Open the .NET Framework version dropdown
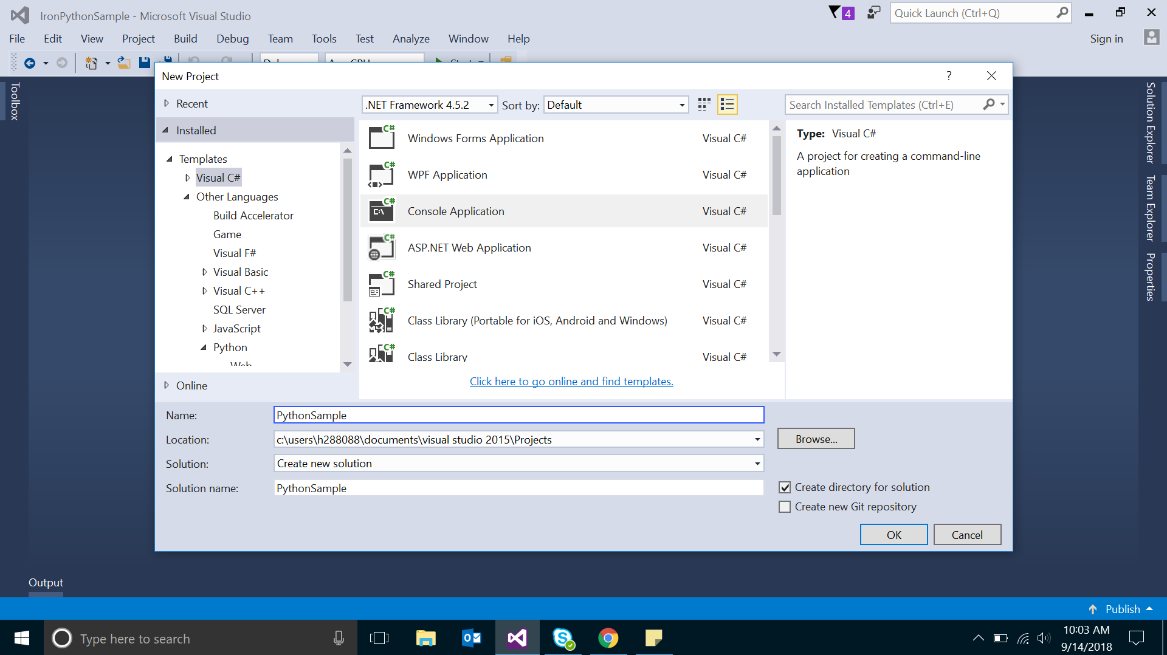1167x655 pixels. 491,105
